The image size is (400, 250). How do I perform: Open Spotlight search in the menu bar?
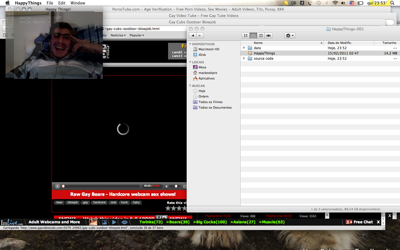[x=392, y=3]
